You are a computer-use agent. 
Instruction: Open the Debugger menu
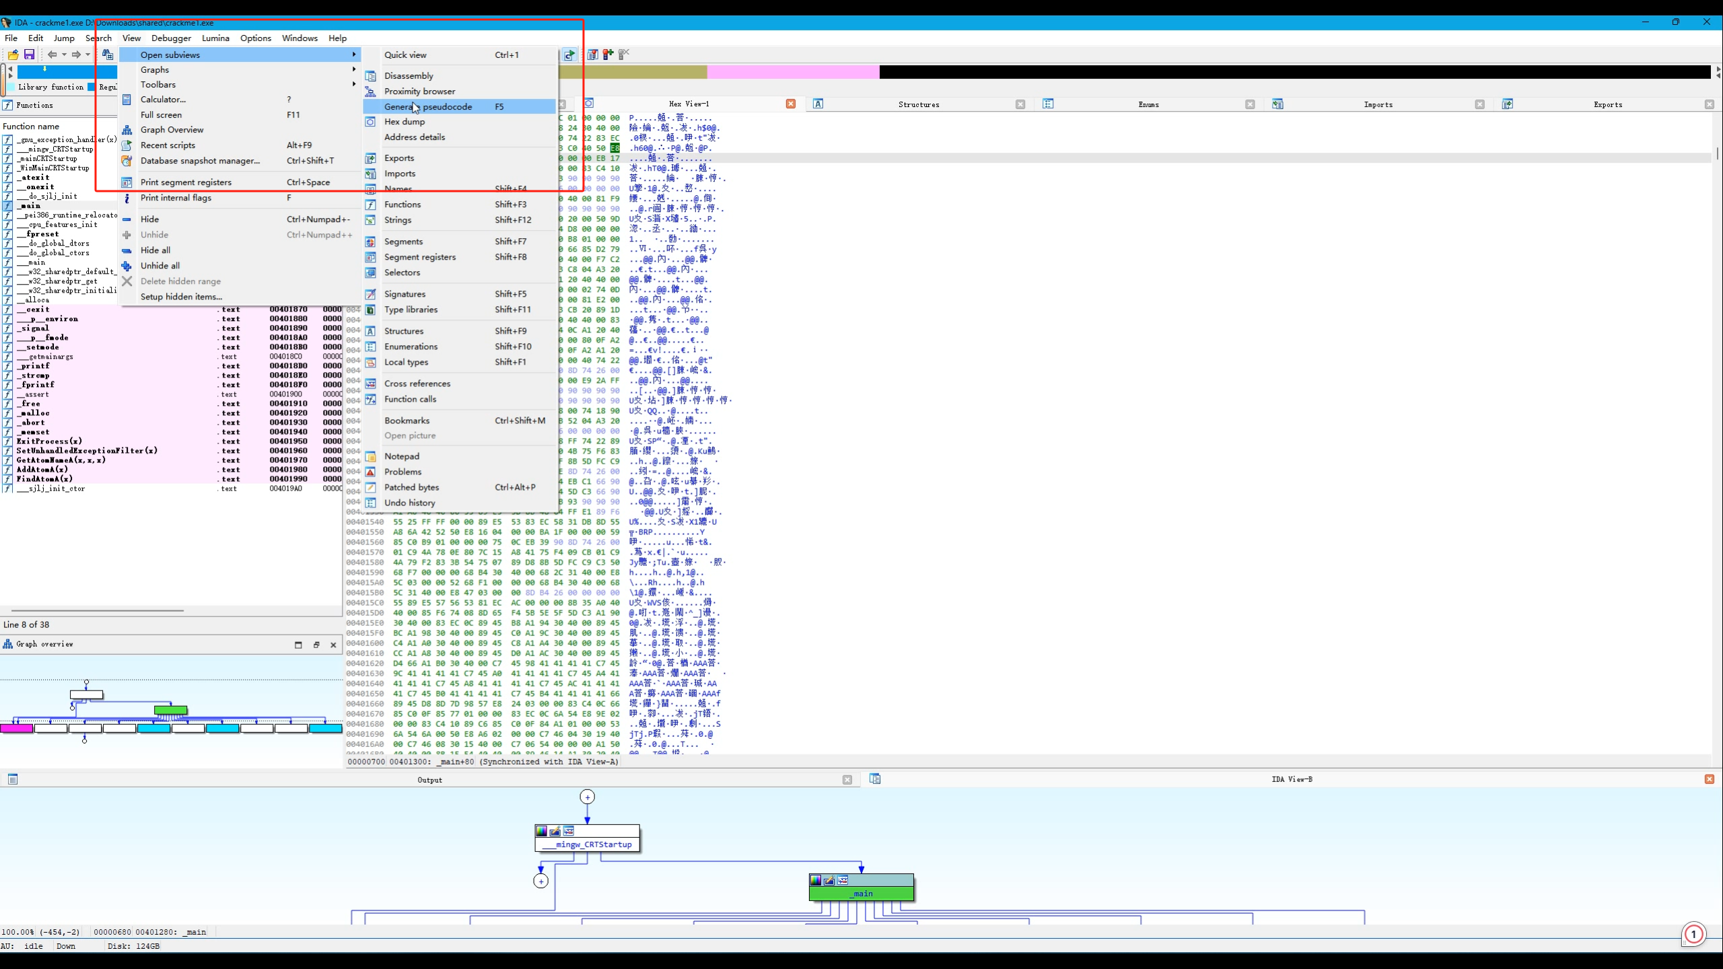171,38
